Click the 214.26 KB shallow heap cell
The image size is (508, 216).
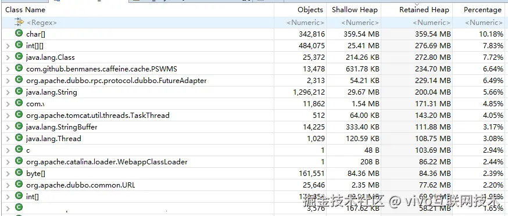(x=362, y=57)
